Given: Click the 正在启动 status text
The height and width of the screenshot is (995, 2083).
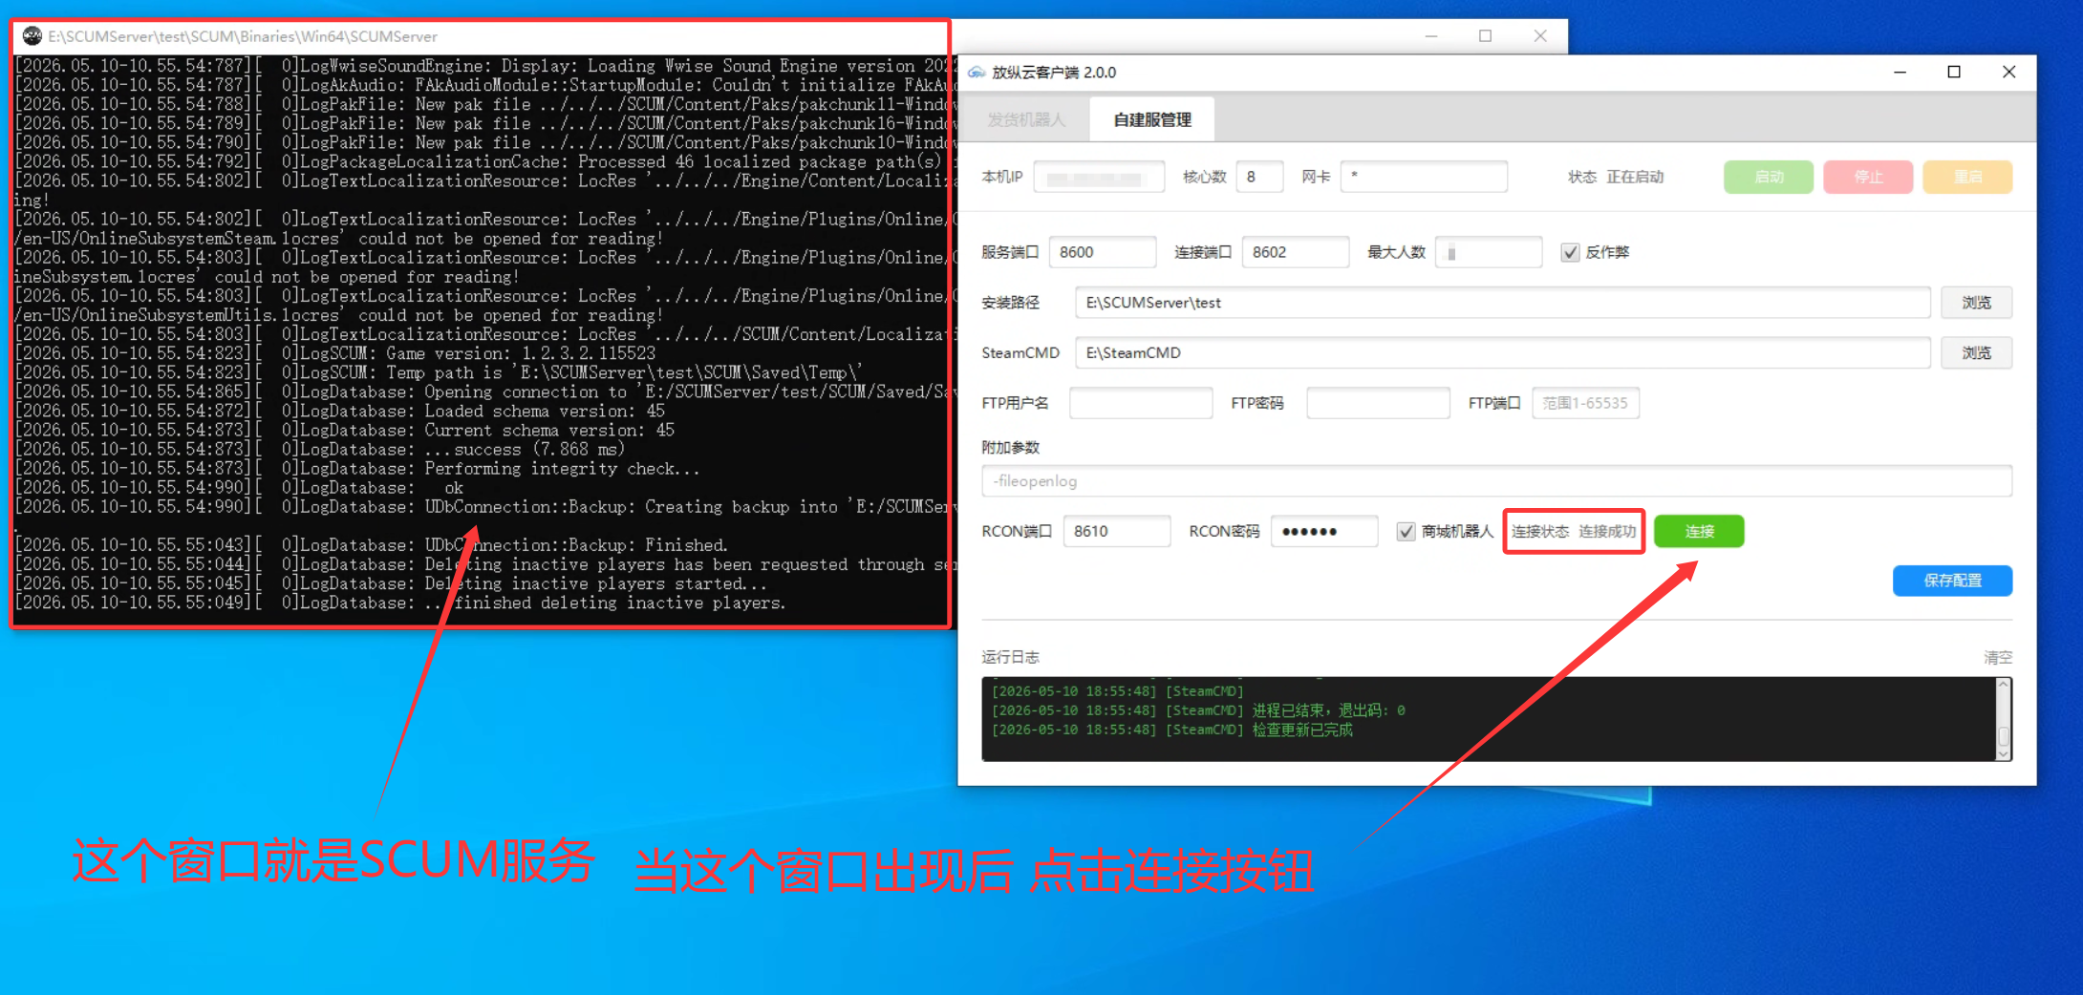Looking at the screenshot, I should point(1635,177).
